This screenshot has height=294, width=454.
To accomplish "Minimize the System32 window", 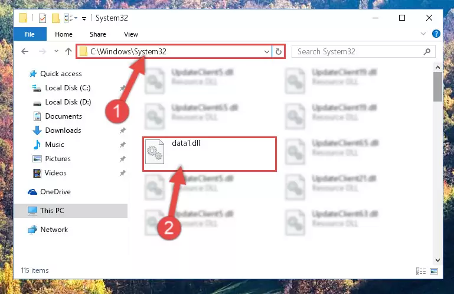I will tap(375, 18).
